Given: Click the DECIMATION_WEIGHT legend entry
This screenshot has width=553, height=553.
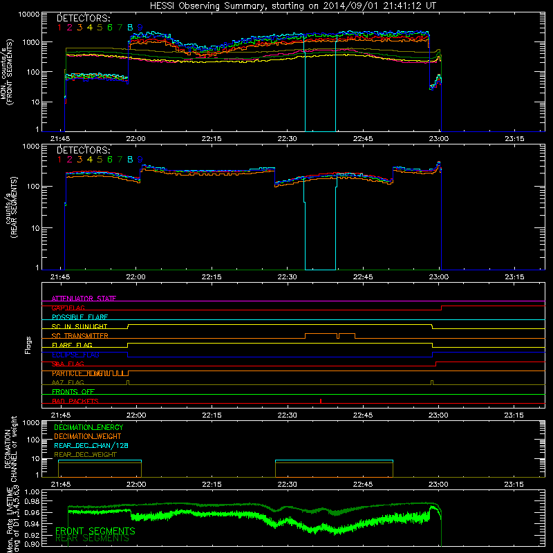Looking at the screenshot, I should [88, 436].
